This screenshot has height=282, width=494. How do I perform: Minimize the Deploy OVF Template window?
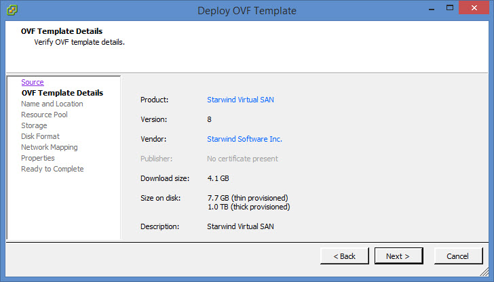point(432,9)
